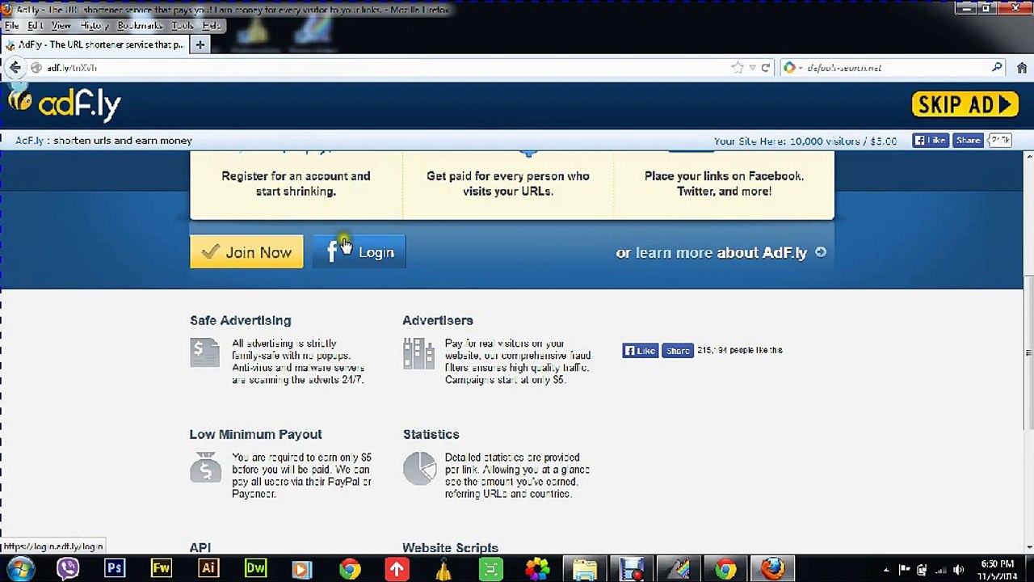Image resolution: width=1034 pixels, height=582 pixels.
Task: Open the VLC cone icon in taskbar
Action: 443,569
